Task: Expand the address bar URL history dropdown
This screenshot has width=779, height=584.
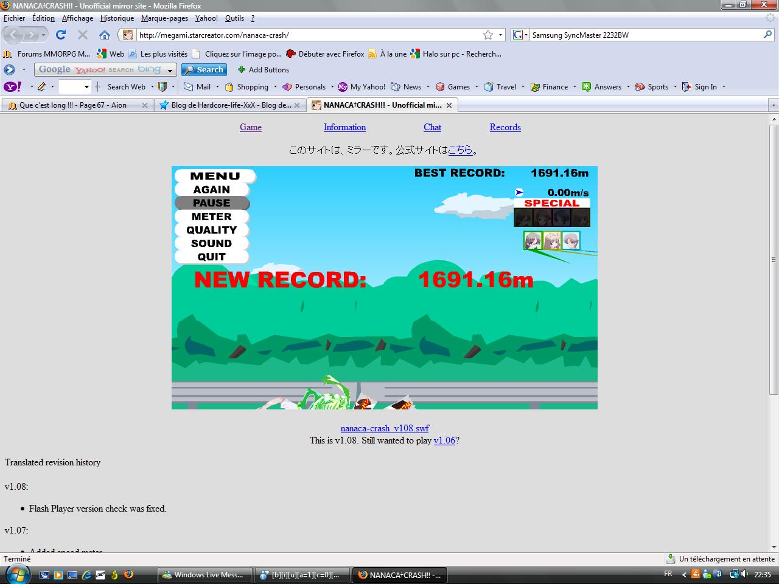Action: [x=500, y=35]
